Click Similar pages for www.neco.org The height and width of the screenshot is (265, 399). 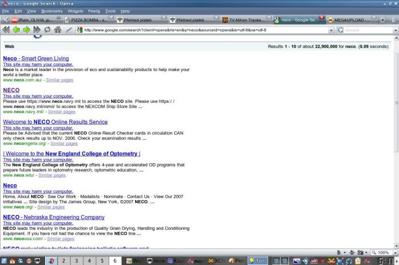tap(51, 207)
